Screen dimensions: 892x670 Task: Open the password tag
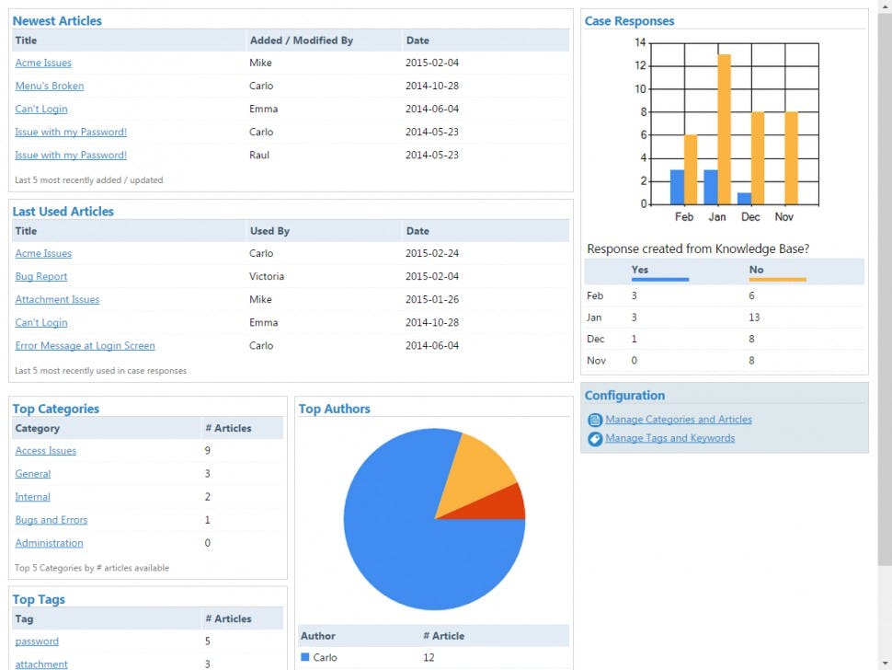pos(37,641)
